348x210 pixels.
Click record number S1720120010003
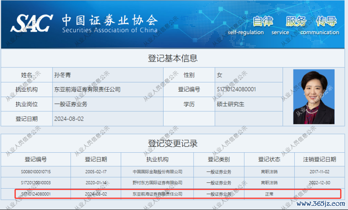click(x=36, y=183)
